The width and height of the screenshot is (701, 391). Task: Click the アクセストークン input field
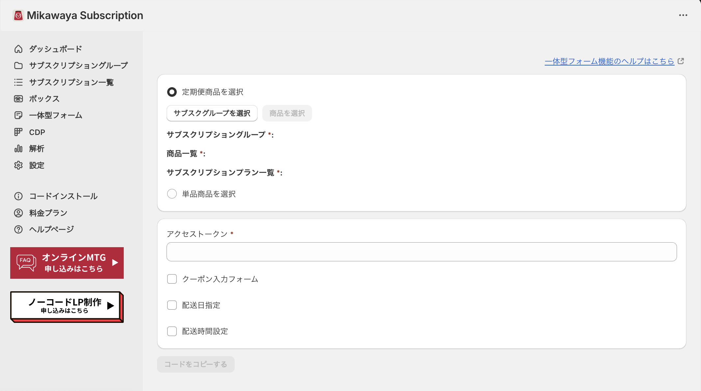[x=422, y=252]
